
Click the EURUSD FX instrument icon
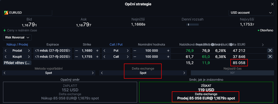click(6, 13)
